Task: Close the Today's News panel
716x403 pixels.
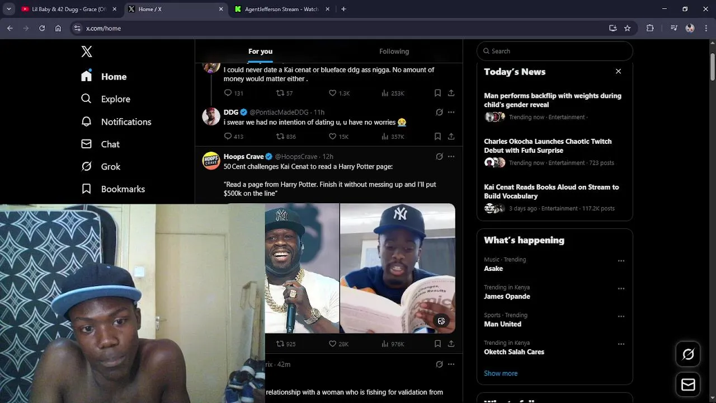Action: 618,71
